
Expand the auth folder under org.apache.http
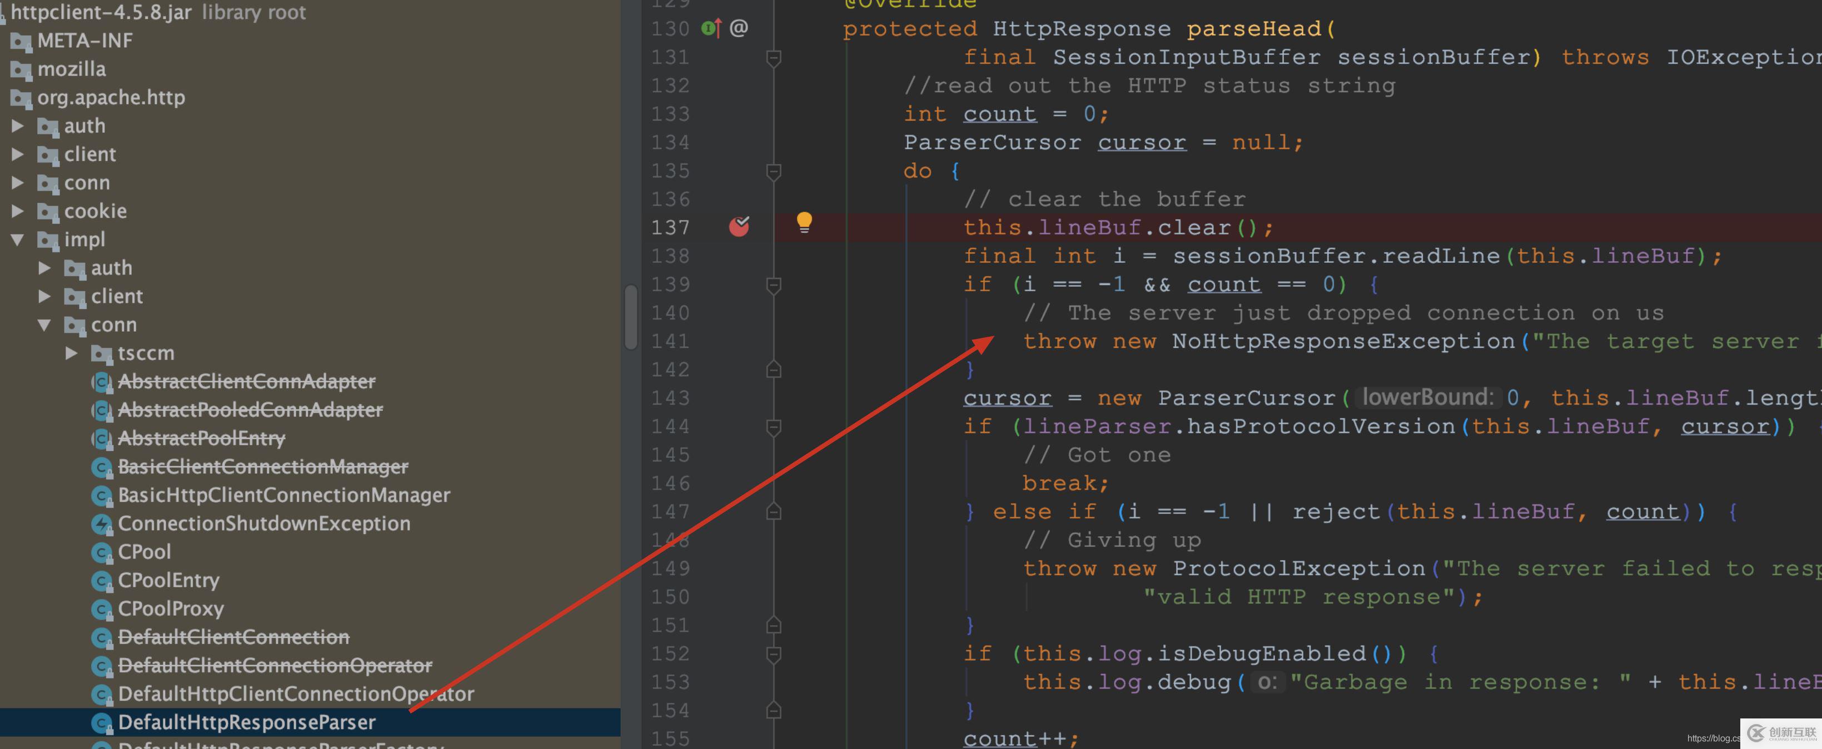(x=18, y=126)
